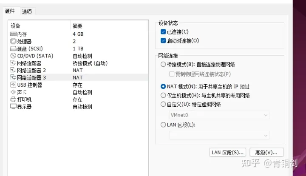
Task: Choose 仅主机模式(H) network option
Action: click(164, 95)
